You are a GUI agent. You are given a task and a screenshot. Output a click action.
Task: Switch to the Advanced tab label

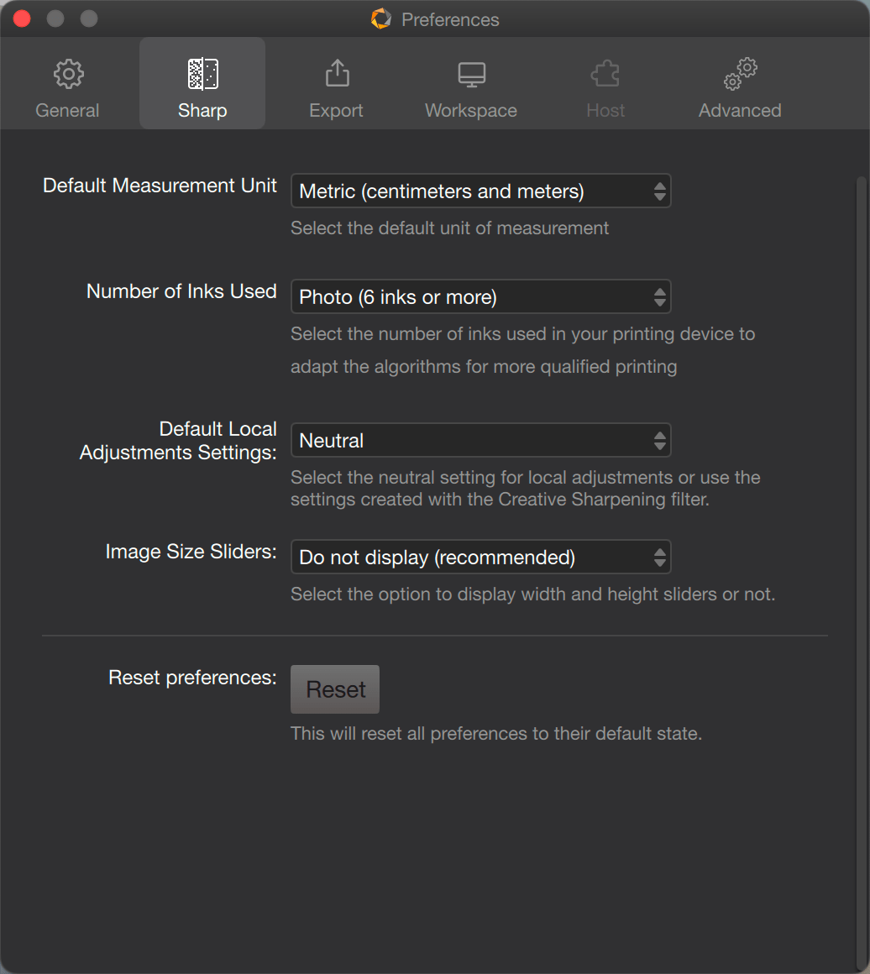(x=740, y=111)
